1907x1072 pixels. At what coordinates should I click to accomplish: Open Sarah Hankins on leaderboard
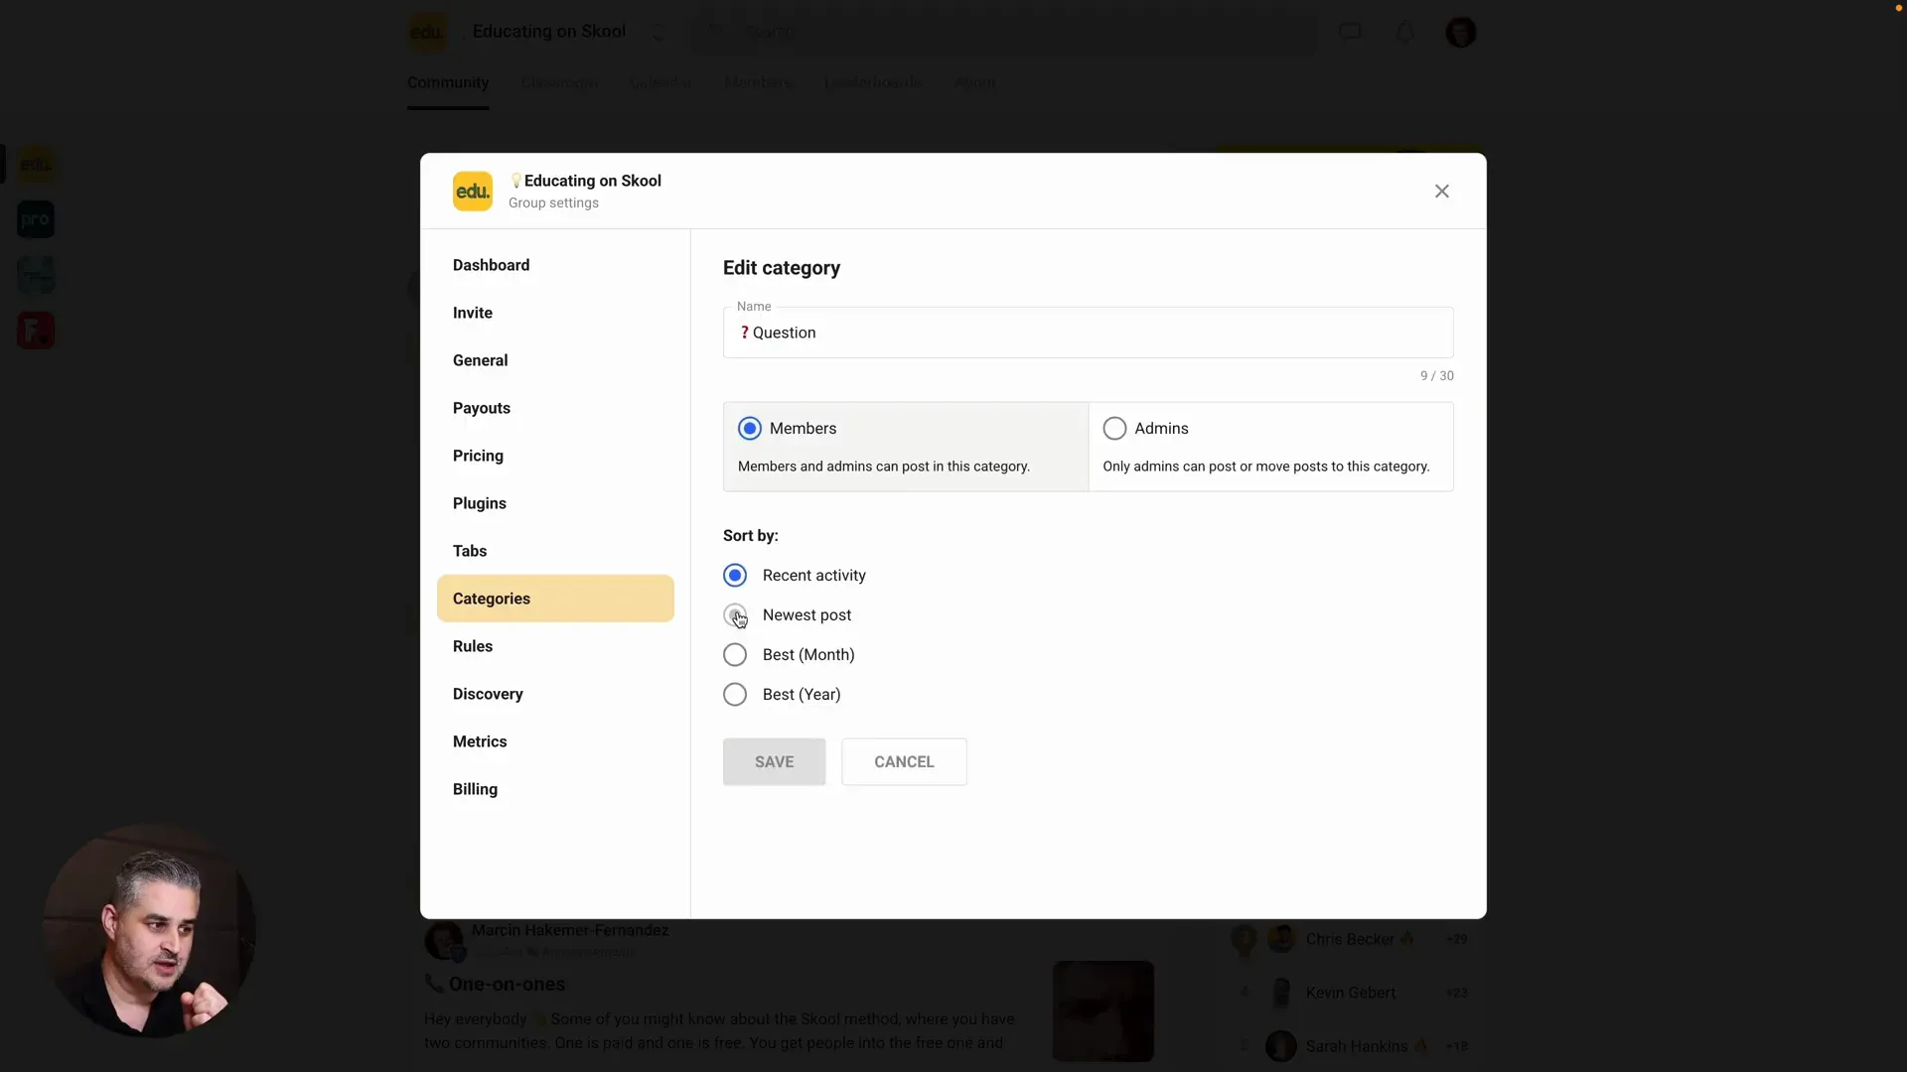[1357, 1046]
